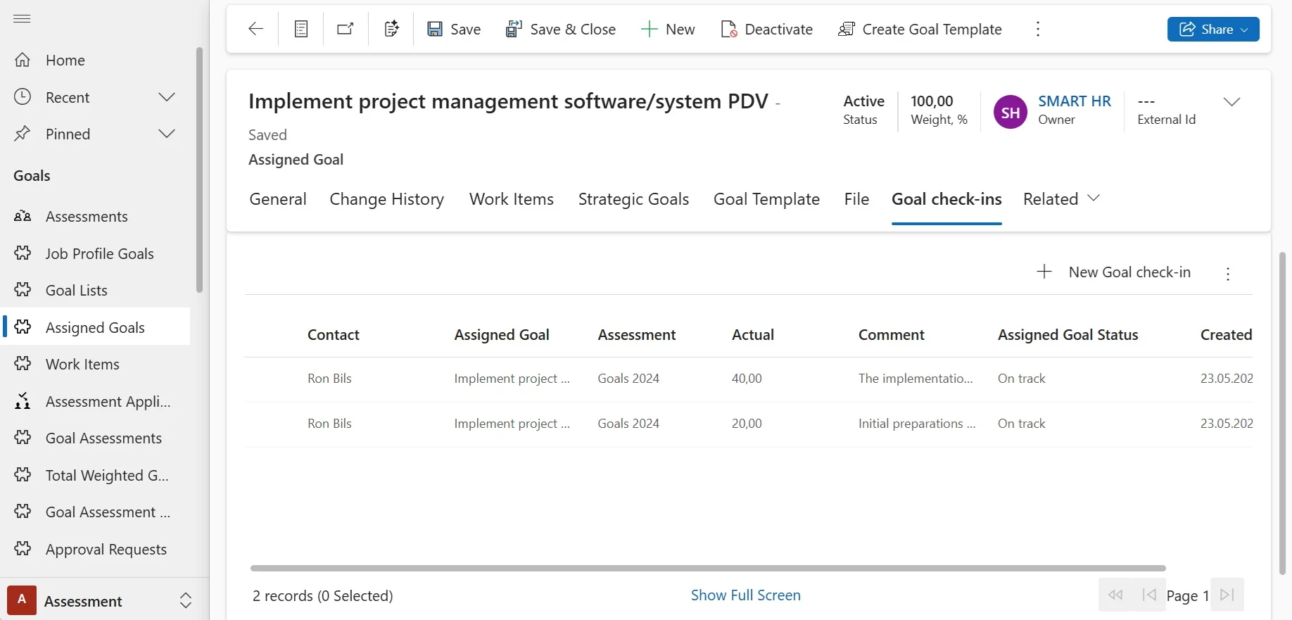The image size is (1292, 620).
Task: Click the back arrow icon in toolbar
Action: tap(255, 29)
